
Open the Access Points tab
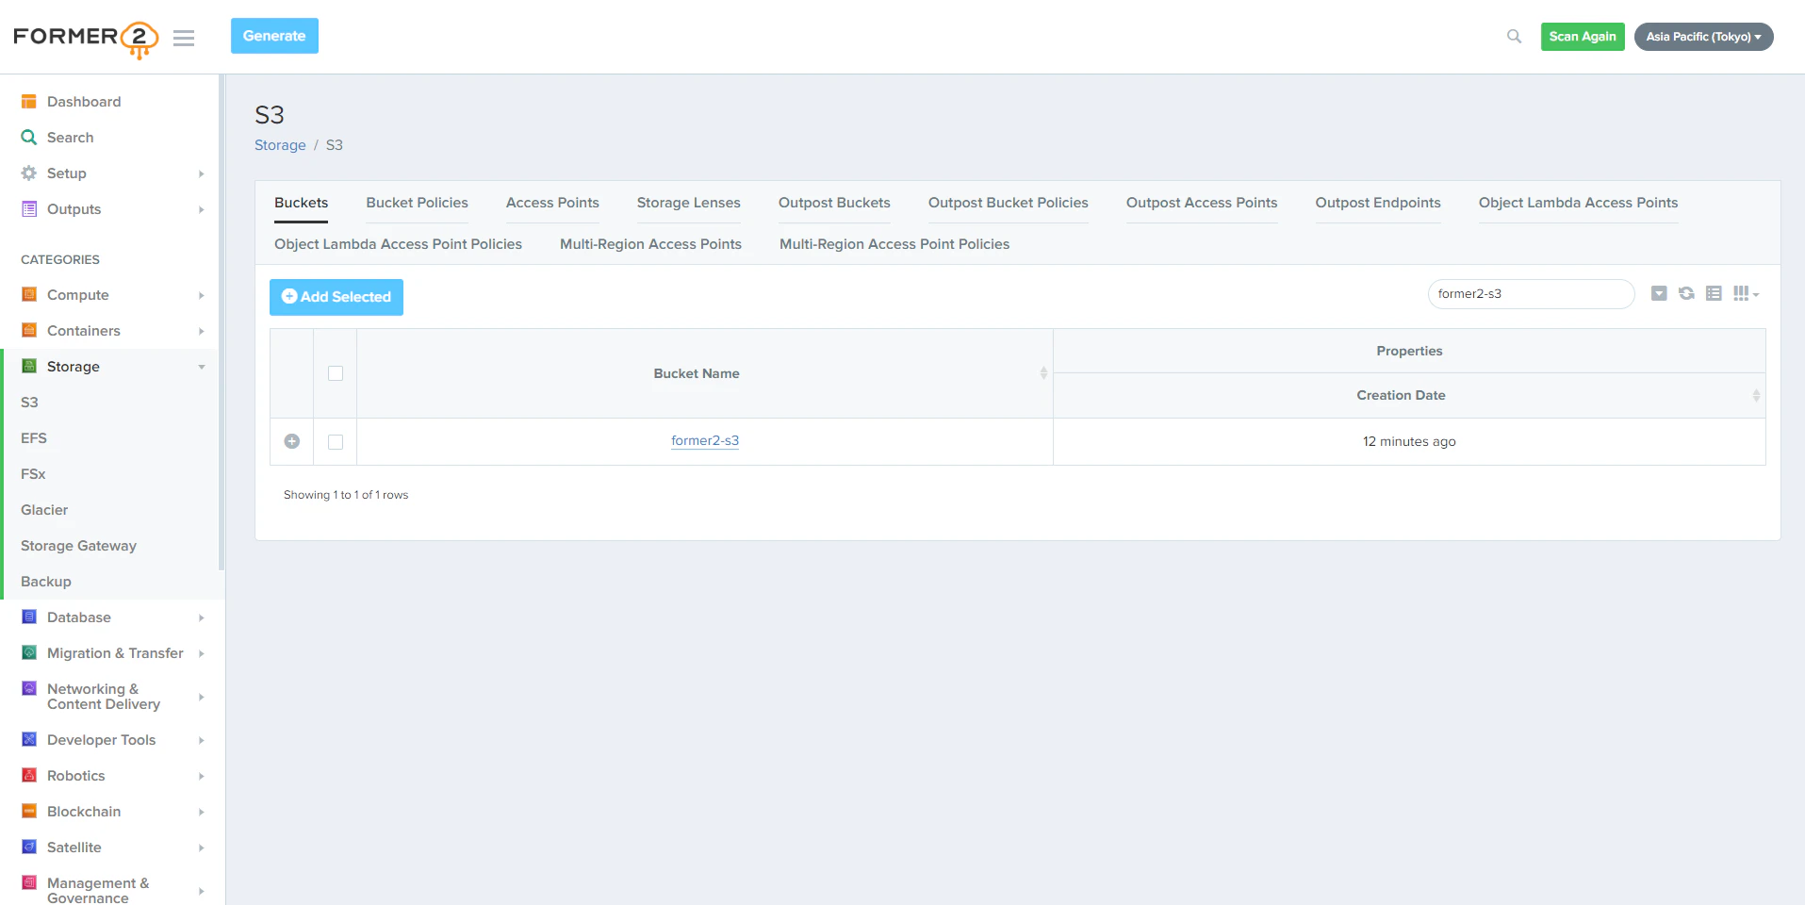[552, 203]
